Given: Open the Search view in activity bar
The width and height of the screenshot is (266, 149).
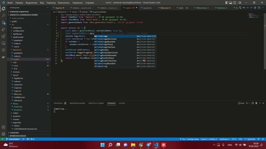Looking at the screenshot, I should pos(3,15).
